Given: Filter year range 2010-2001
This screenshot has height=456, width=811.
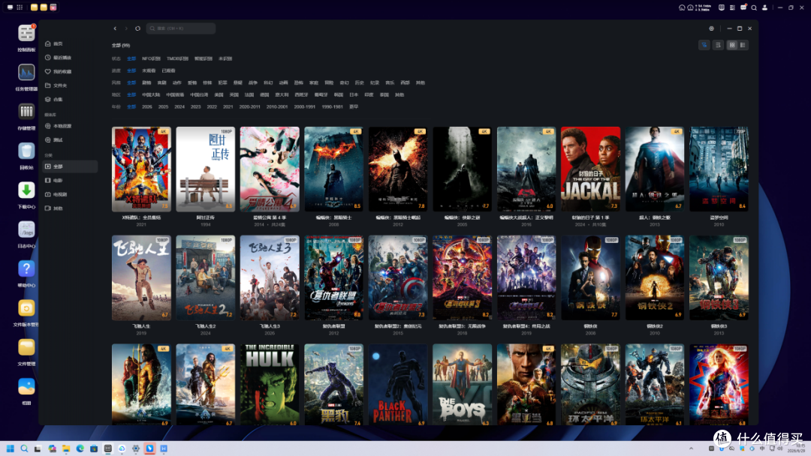Looking at the screenshot, I should 276,107.
